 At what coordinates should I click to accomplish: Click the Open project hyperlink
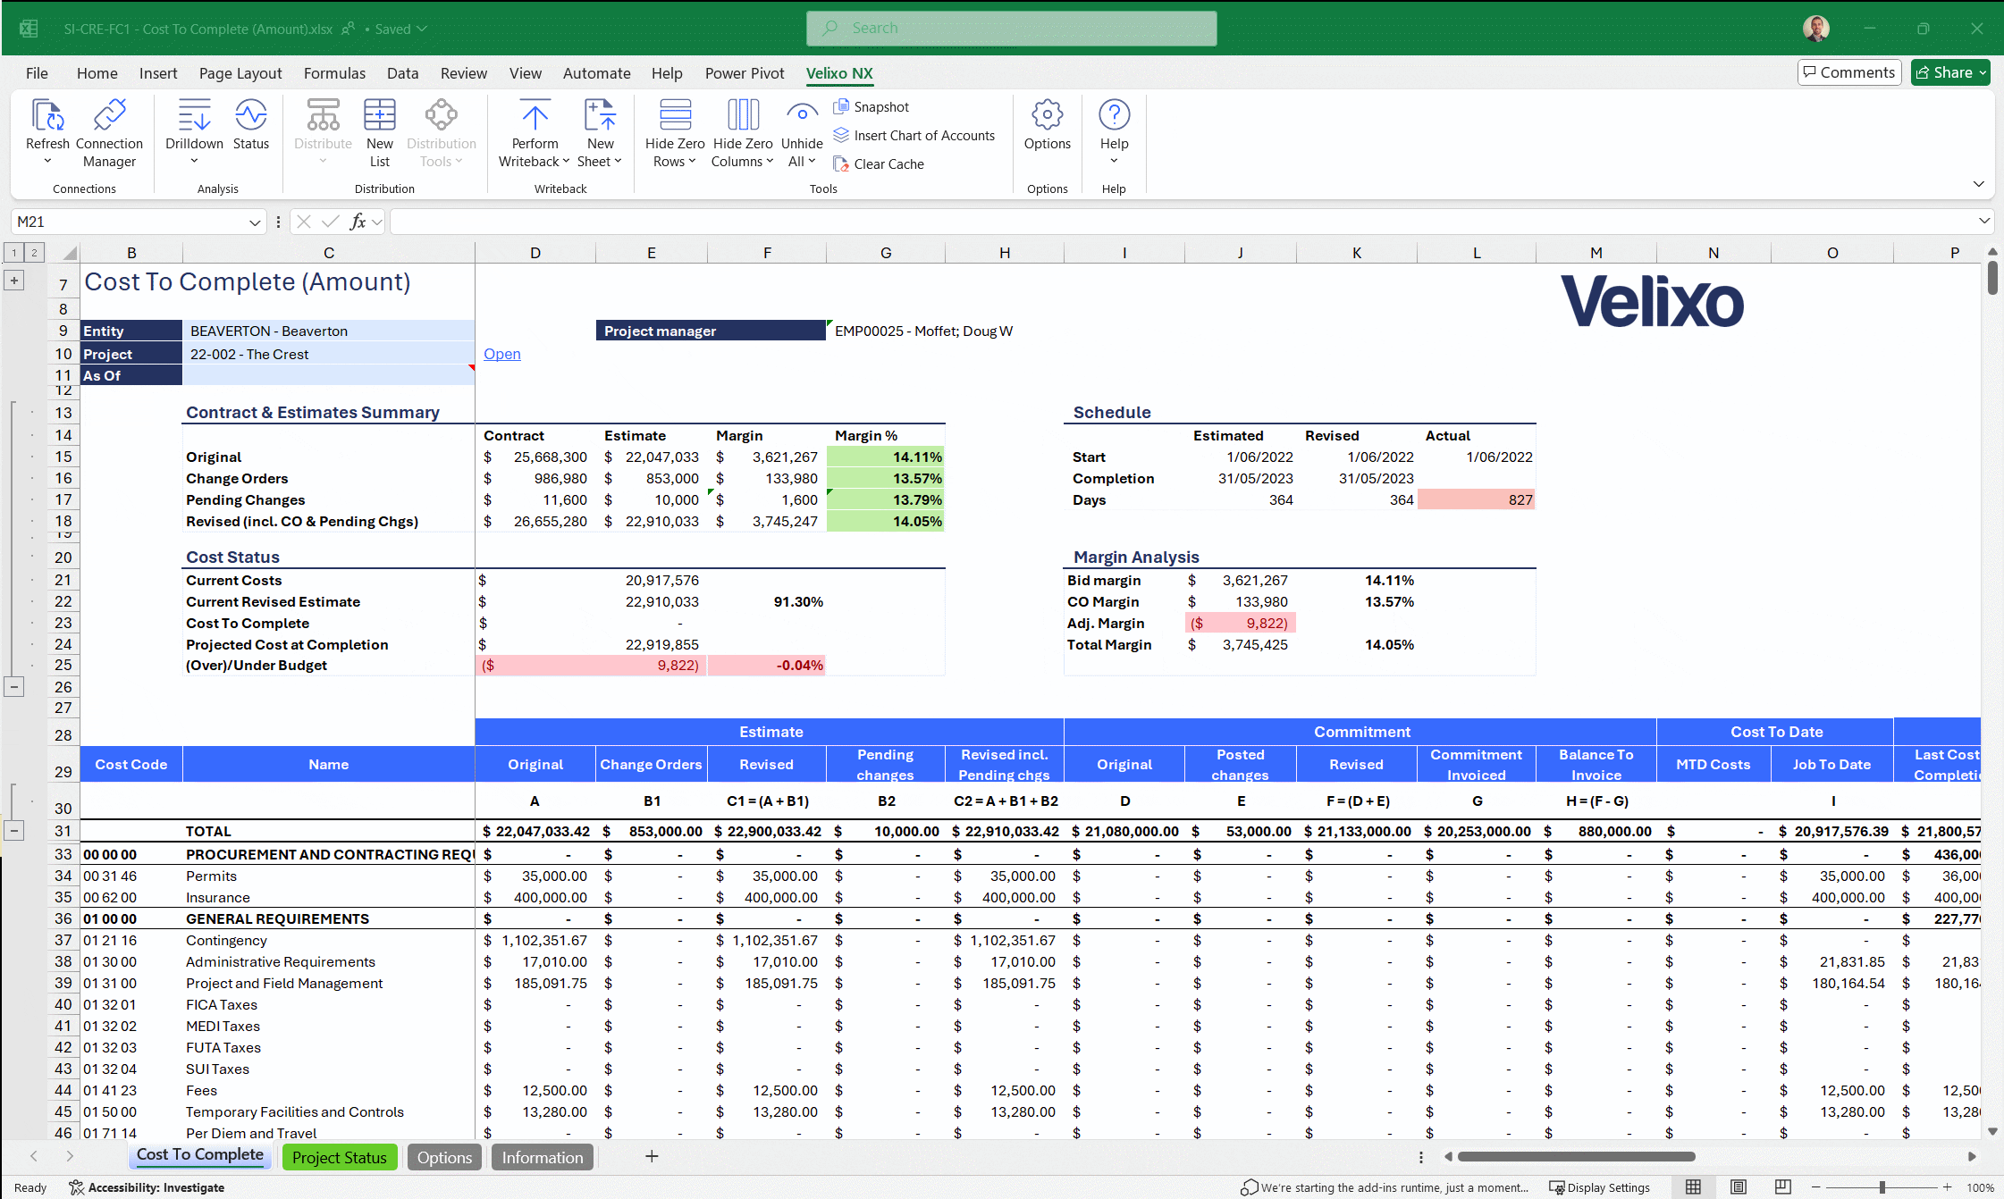[501, 354]
